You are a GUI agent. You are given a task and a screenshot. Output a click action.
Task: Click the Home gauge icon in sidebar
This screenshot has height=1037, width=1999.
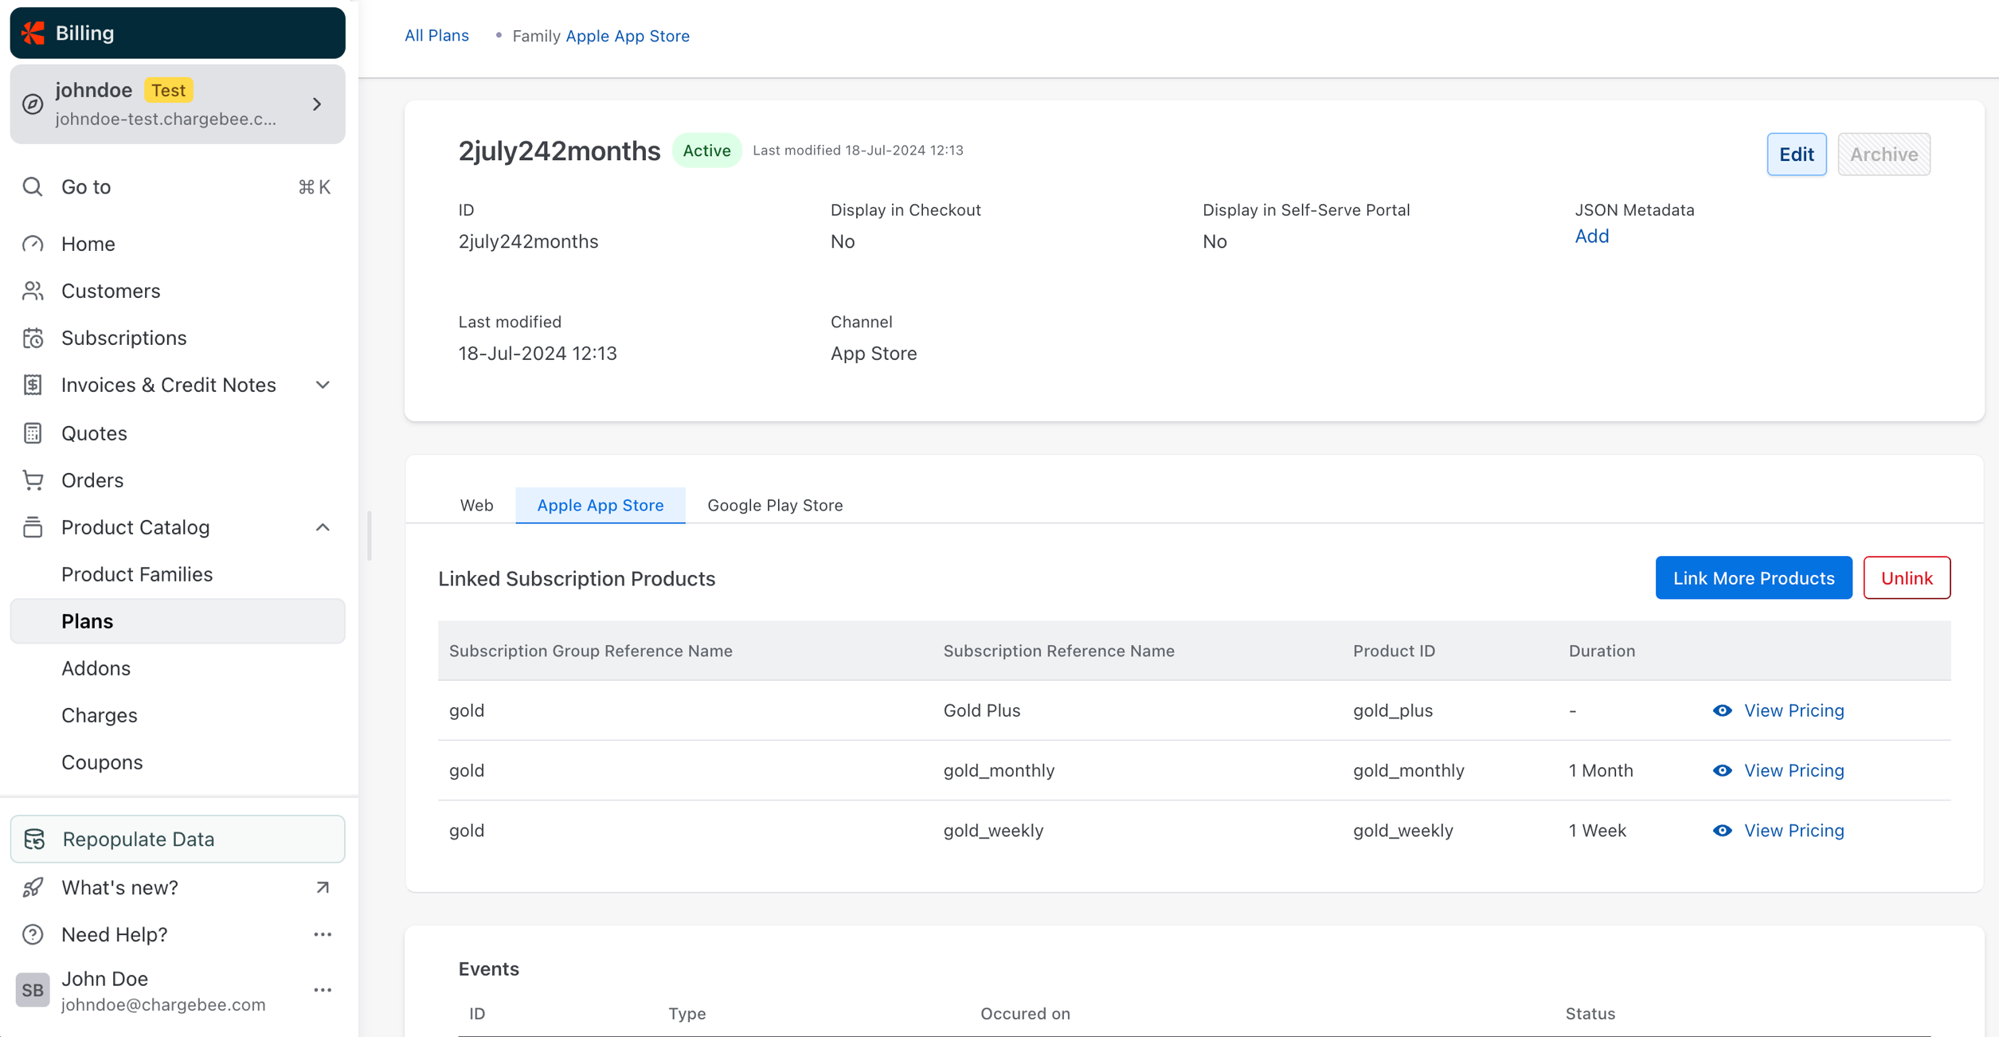point(33,244)
